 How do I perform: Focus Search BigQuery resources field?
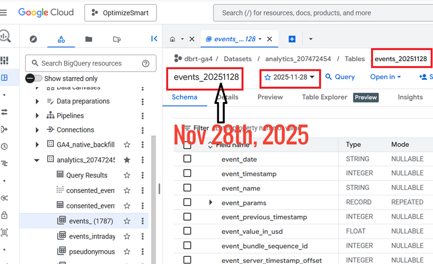click(x=90, y=63)
